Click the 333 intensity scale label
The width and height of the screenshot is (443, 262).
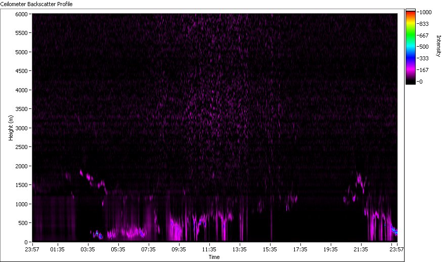coord(424,58)
